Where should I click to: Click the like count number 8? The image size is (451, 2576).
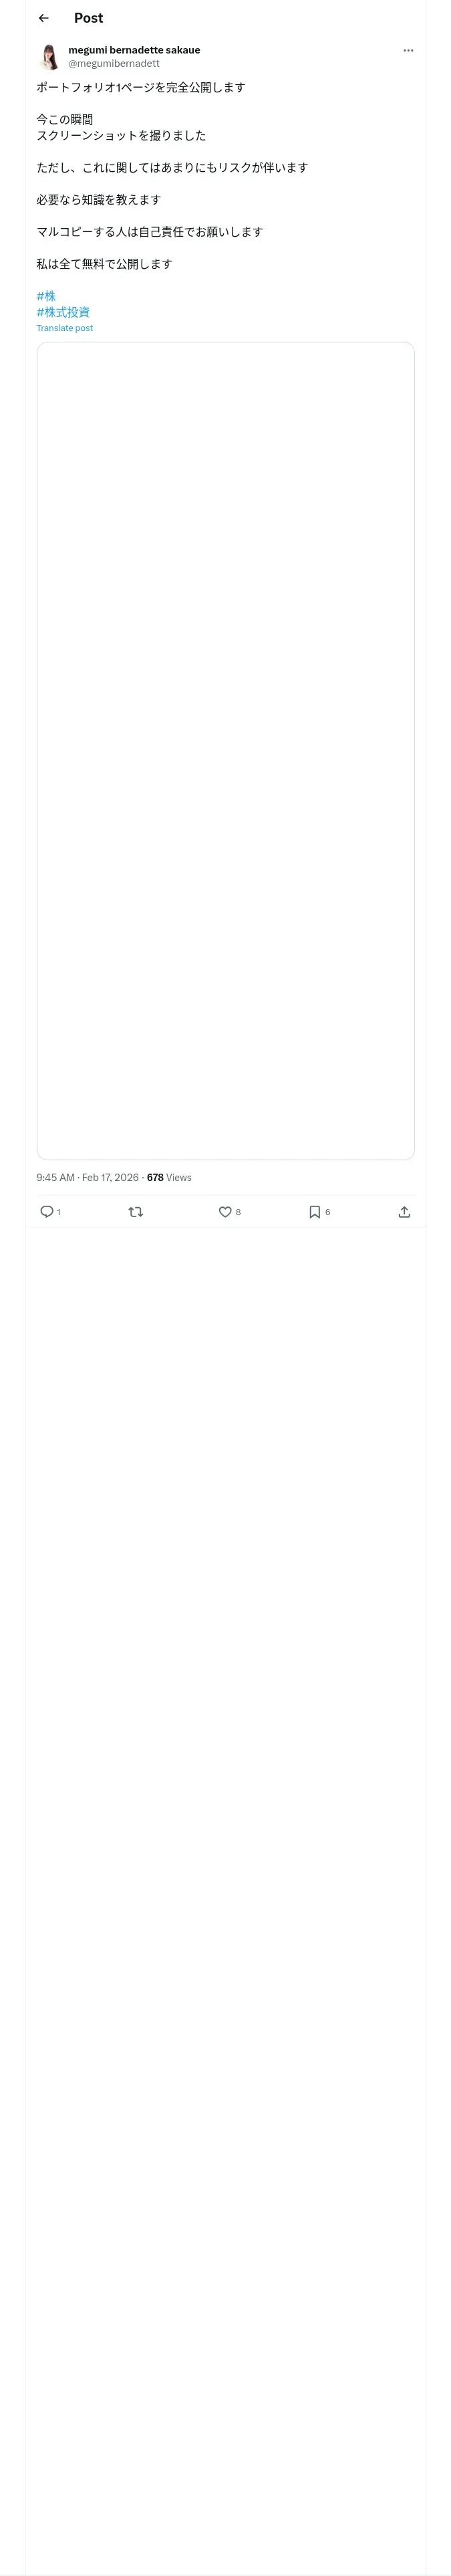238,1212
